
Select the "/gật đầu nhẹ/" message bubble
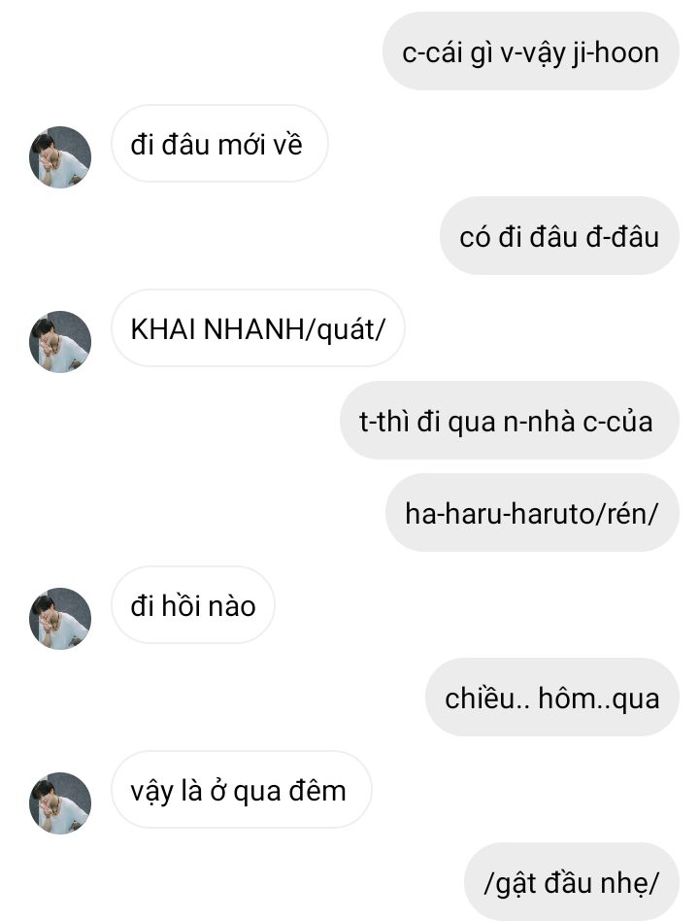571,881
